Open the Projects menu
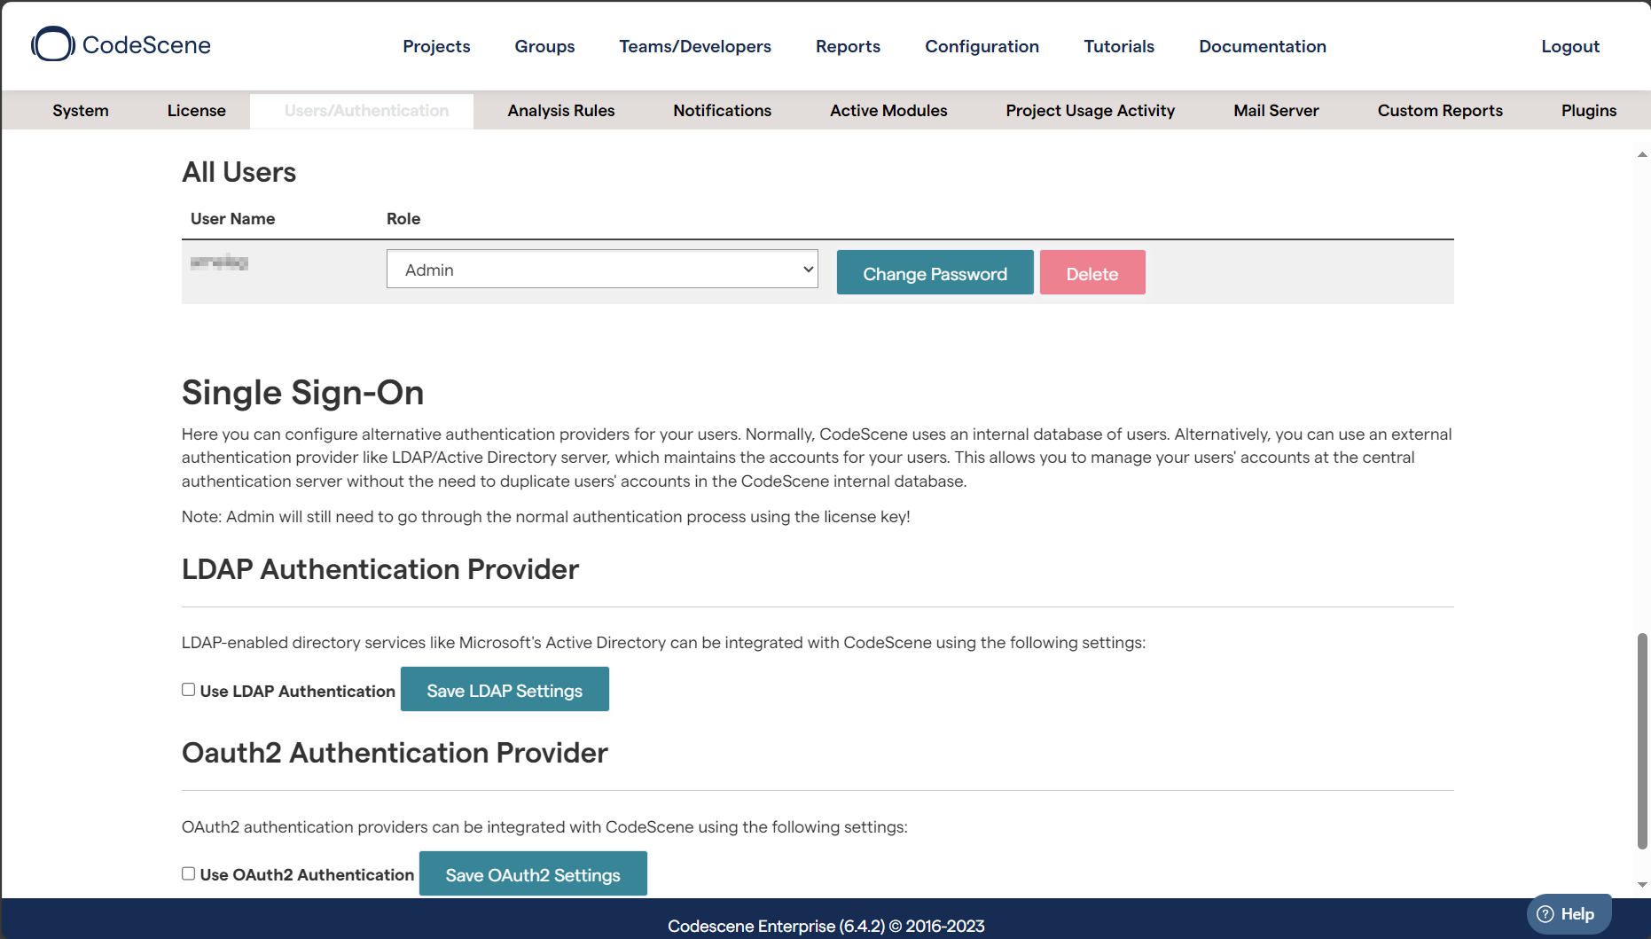 tap(436, 46)
